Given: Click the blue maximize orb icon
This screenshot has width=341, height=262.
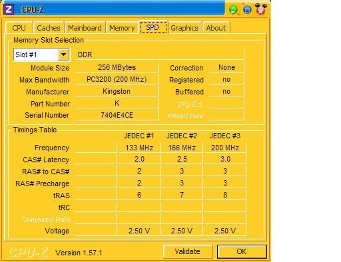Looking at the screenshot, I should [247, 10].
